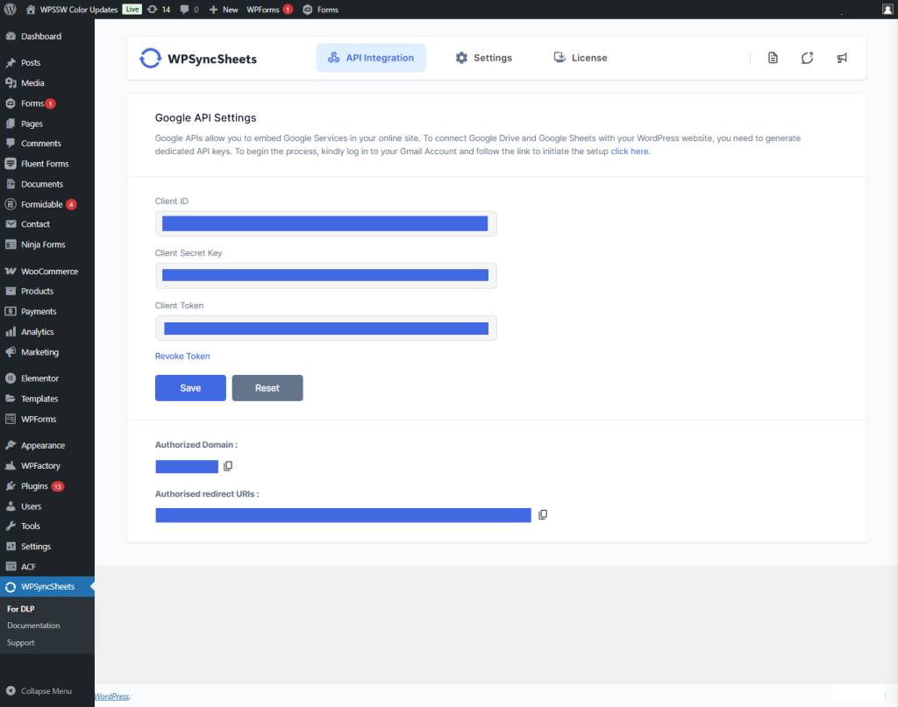Open the 14 pending updates

pyautogui.click(x=160, y=9)
